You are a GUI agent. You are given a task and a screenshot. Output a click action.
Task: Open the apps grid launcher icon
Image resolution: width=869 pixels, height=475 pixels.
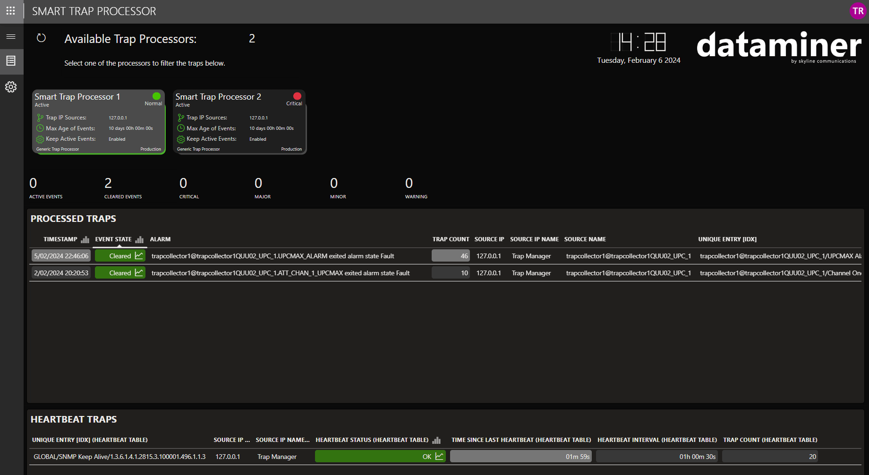11,11
